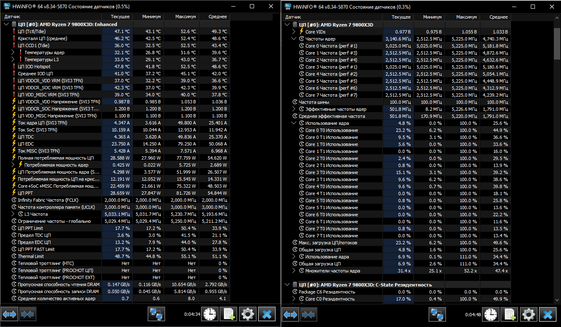Open the network remote monitors icon in left window

[x=156, y=314]
